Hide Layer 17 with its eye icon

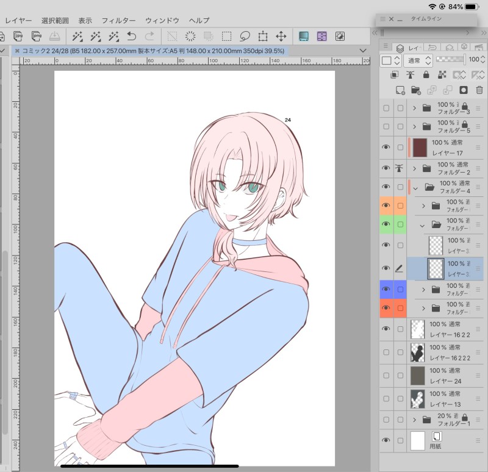(x=386, y=147)
